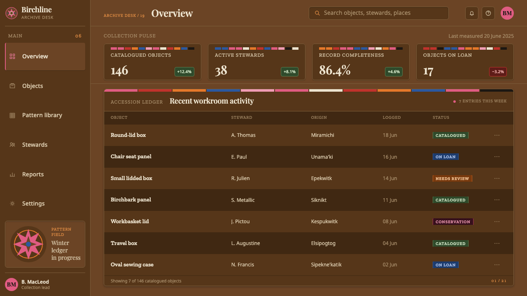The image size is (527, 296).
Task: Focus the search objects, stewards, places field
Action: pyautogui.click(x=379, y=13)
